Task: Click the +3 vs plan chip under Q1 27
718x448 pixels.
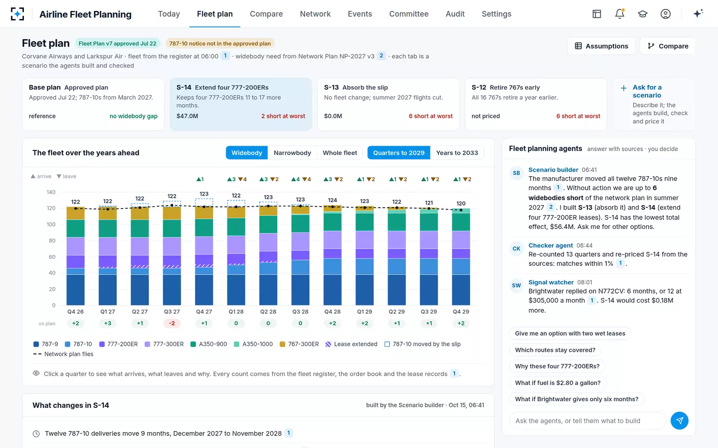Action: click(108, 323)
